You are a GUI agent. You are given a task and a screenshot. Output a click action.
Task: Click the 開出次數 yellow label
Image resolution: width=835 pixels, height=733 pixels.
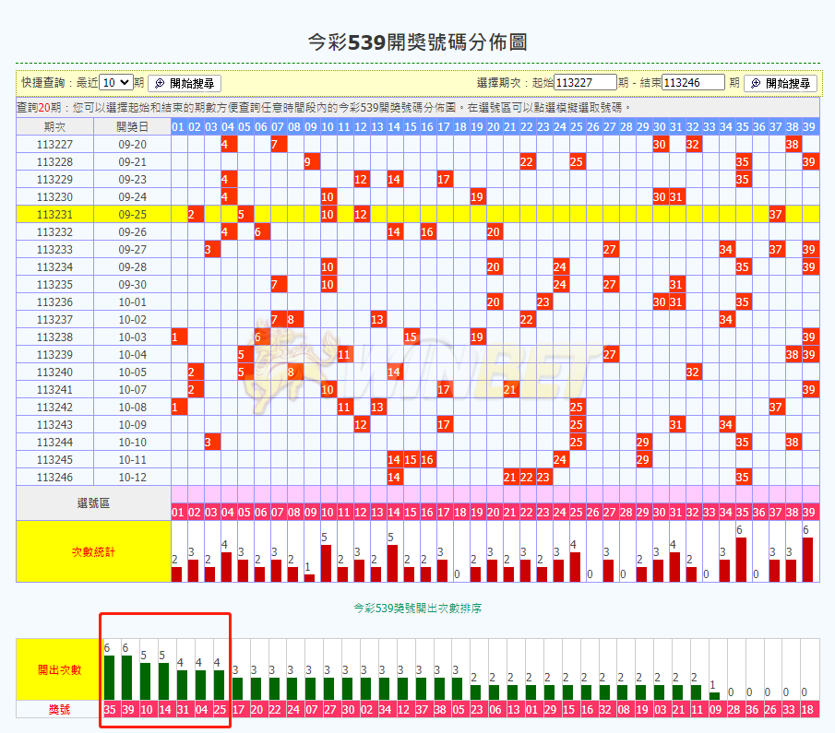[59, 669]
